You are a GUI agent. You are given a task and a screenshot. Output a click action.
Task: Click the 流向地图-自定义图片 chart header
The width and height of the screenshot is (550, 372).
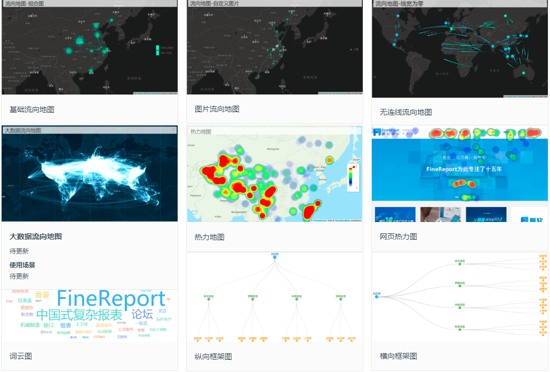click(275, 4)
